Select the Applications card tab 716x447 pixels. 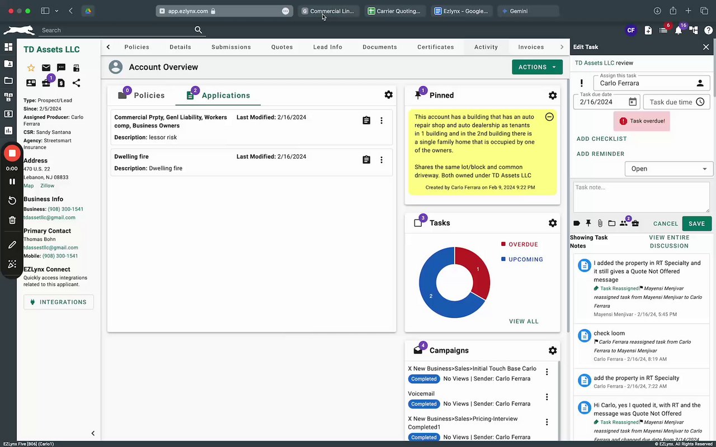pos(218,95)
